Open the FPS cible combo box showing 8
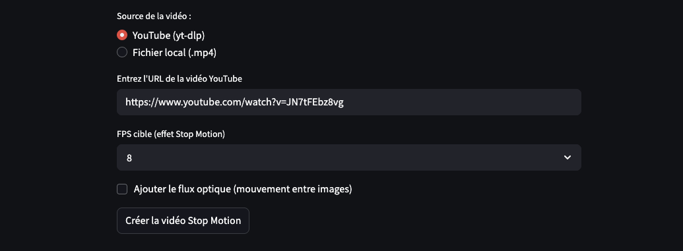The height and width of the screenshot is (251, 683). click(349, 157)
